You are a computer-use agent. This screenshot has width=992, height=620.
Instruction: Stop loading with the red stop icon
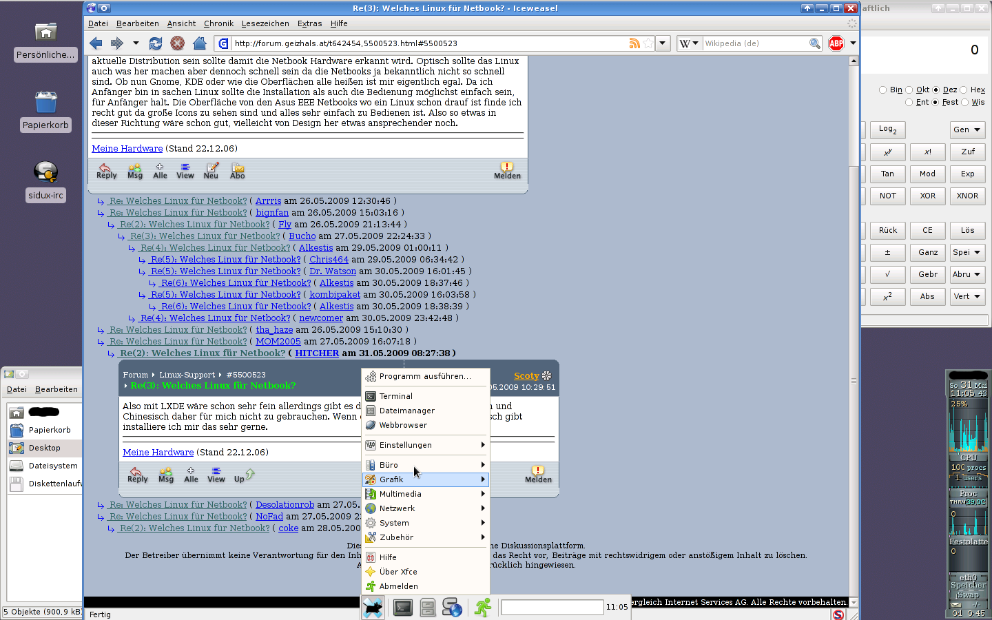point(178,43)
